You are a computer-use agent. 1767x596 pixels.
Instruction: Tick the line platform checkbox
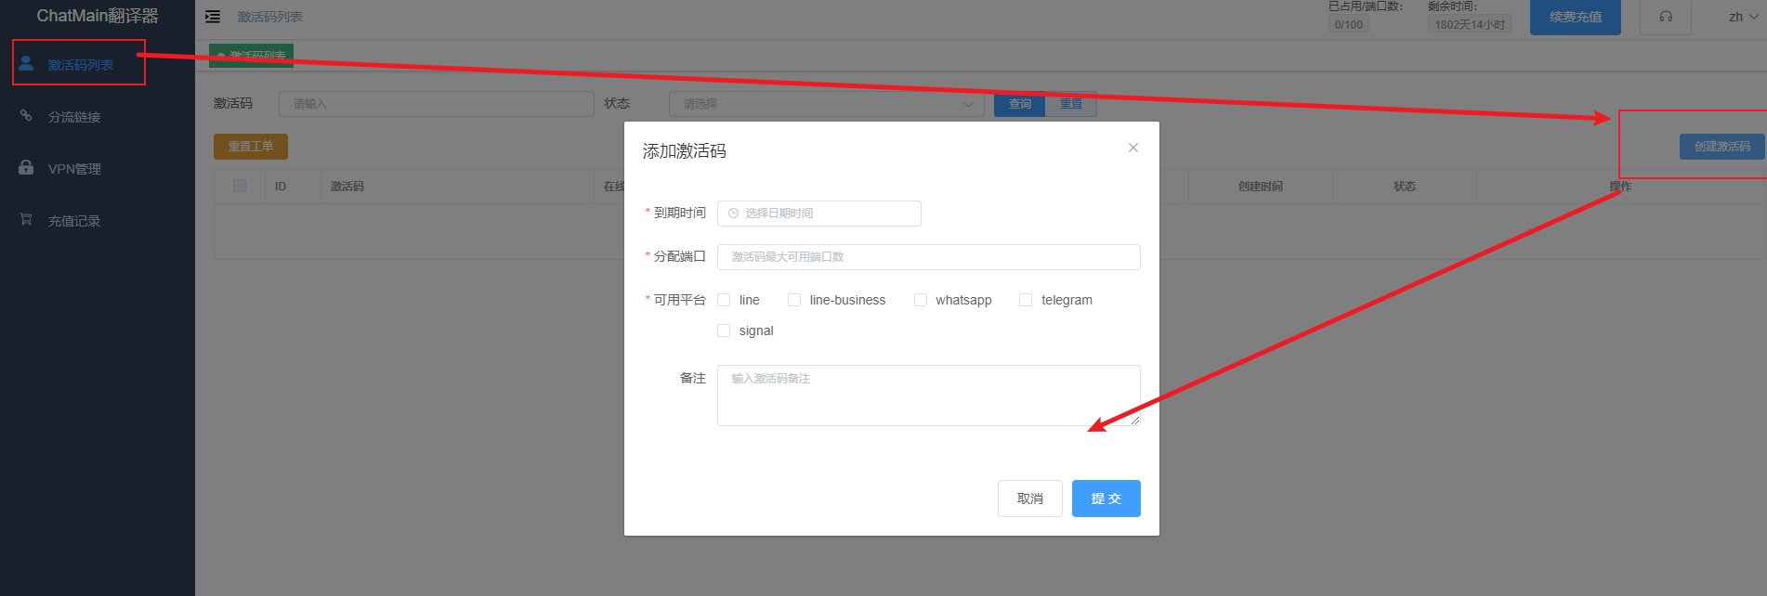(x=724, y=300)
